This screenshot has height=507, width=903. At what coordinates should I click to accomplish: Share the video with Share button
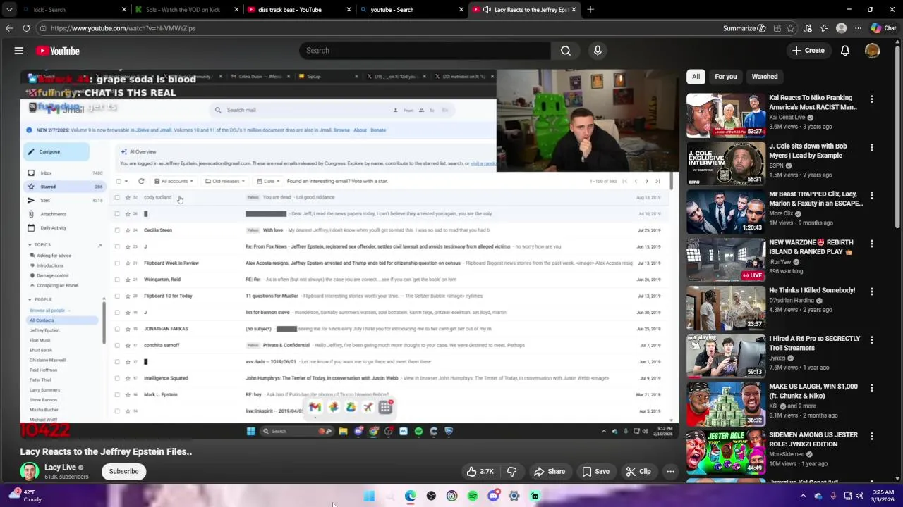549,472
